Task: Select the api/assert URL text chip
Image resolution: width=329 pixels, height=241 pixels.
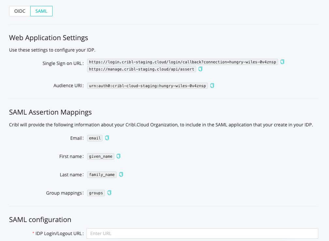Action: (141, 69)
